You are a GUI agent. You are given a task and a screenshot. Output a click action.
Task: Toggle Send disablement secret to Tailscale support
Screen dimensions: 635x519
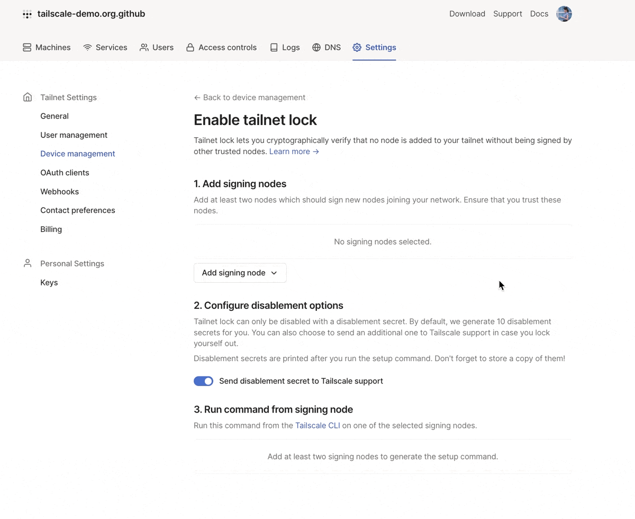203,381
